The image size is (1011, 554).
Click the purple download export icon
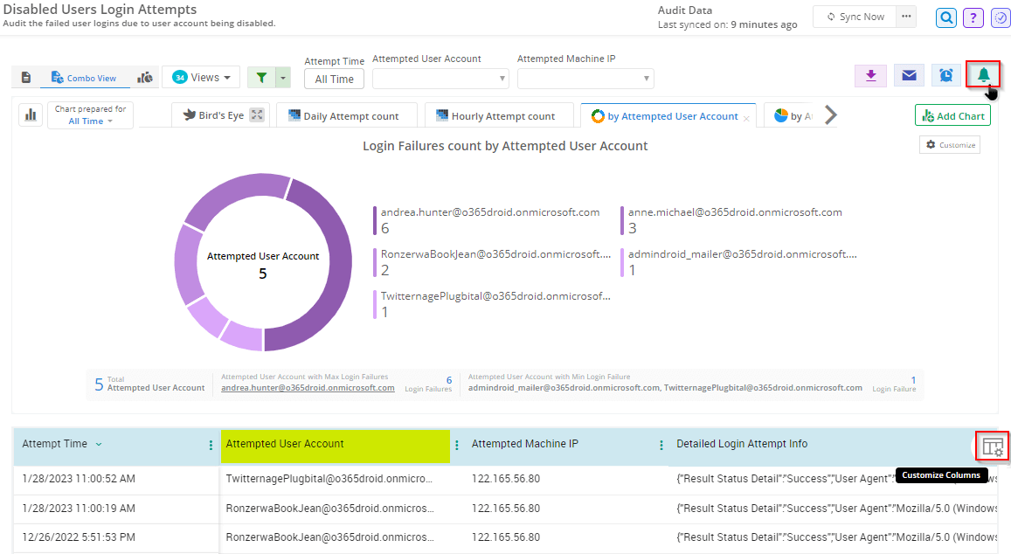pos(870,76)
